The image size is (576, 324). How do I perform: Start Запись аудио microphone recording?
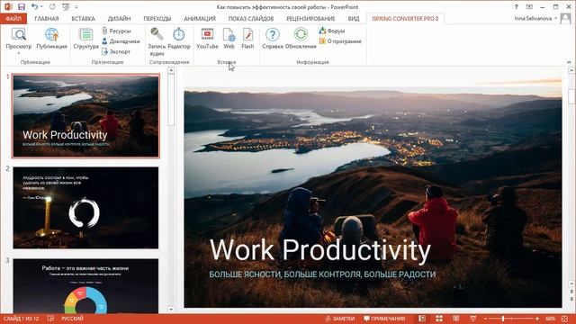click(x=157, y=41)
